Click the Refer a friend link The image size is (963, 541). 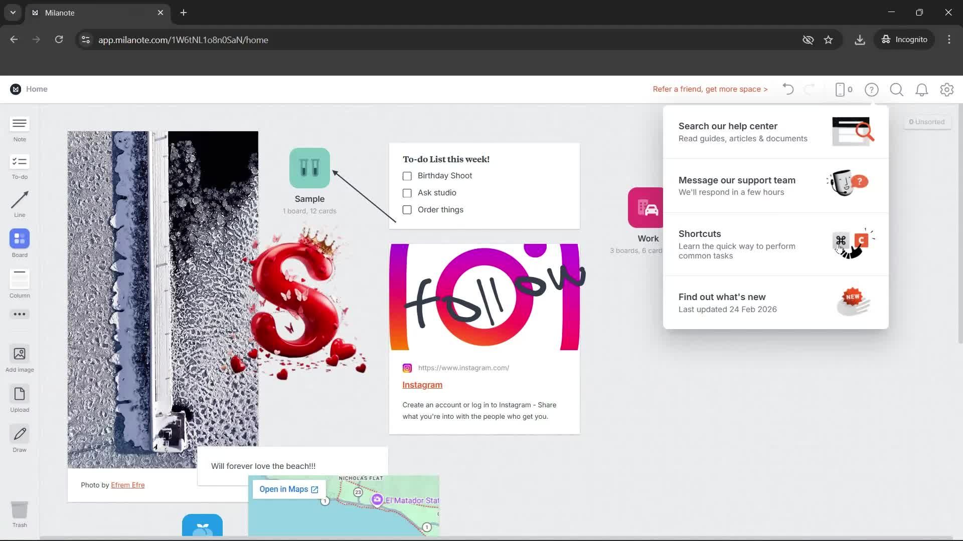pos(710,89)
